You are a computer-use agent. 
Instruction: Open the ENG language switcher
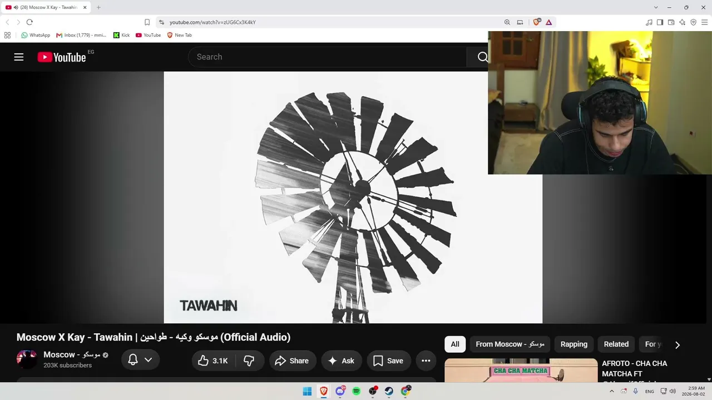click(650, 391)
